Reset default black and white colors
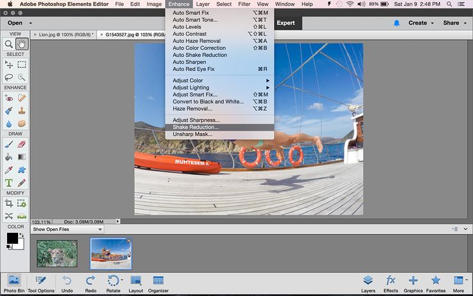473x296 pixels. [x=9, y=247]
